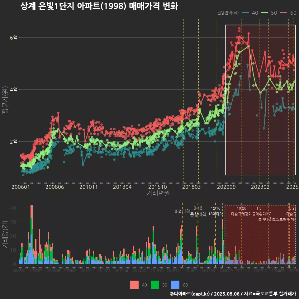
Task: Click the '6억' price axis label
Action: pyautogui.click(x=14, y=38)
